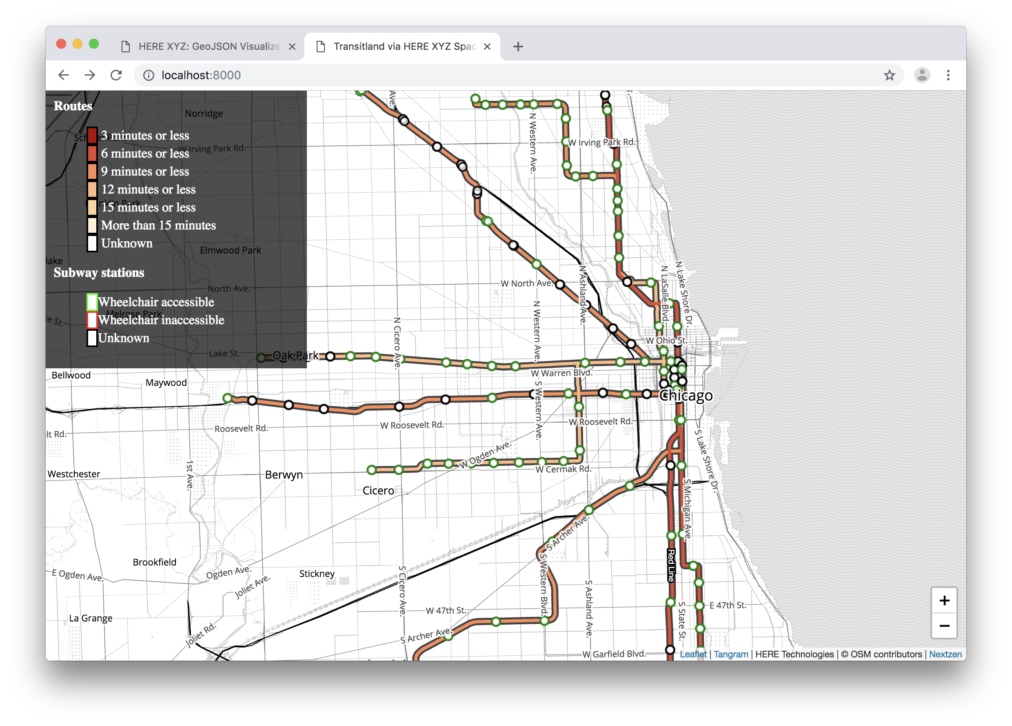This screenshot has height=726, width=1012.
Task: Click the '15 minutes or less' color swatch
Action: 92,207
